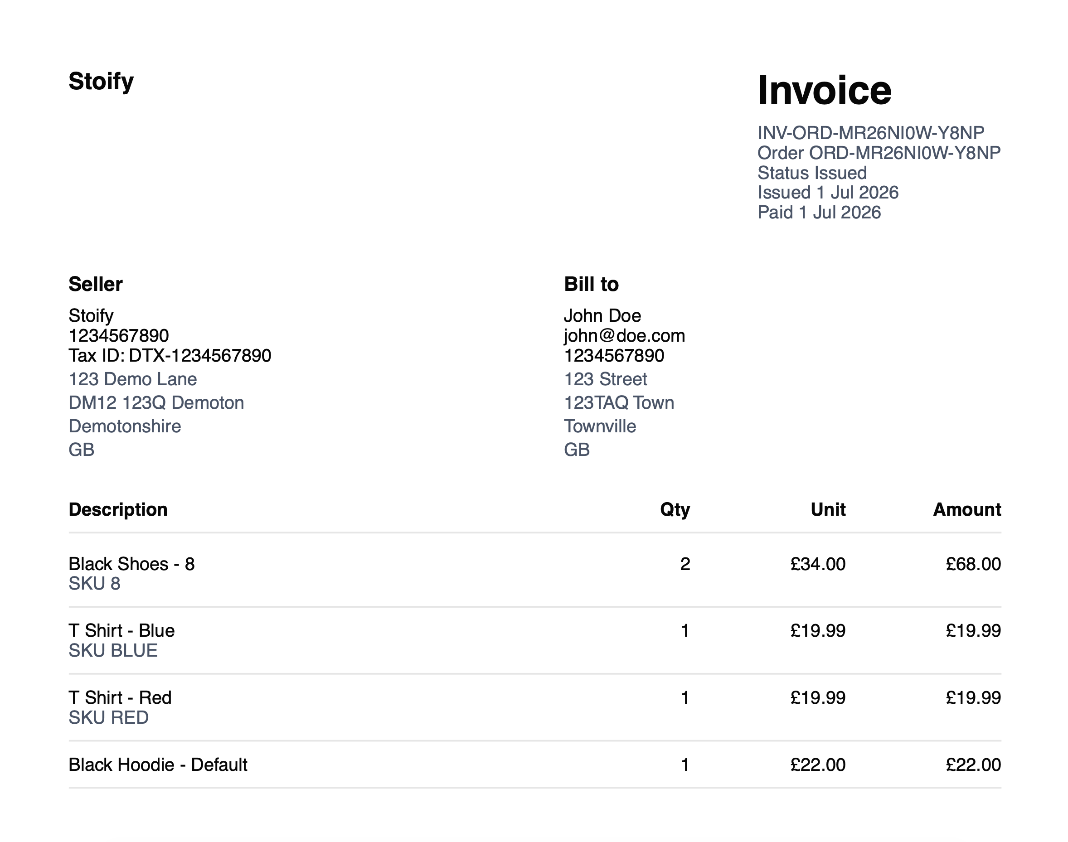Click the Seller section heading

coord(96,285)
